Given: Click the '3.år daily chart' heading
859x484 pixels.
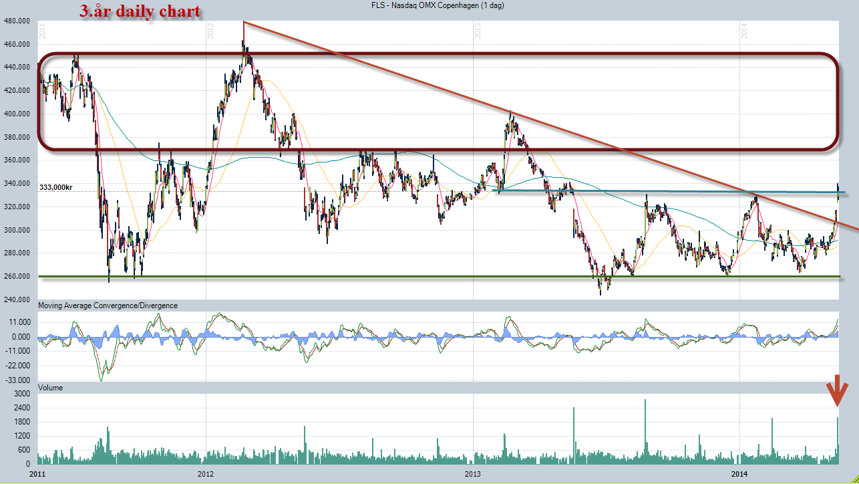Looking at the screenshot, I should click(x=139, y=11).
